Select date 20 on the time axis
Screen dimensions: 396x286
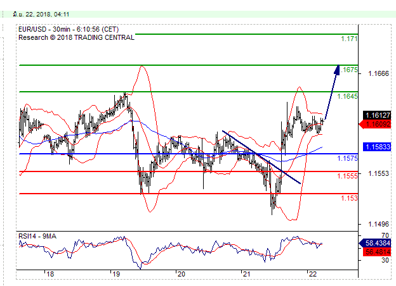(x=181, y=275)
